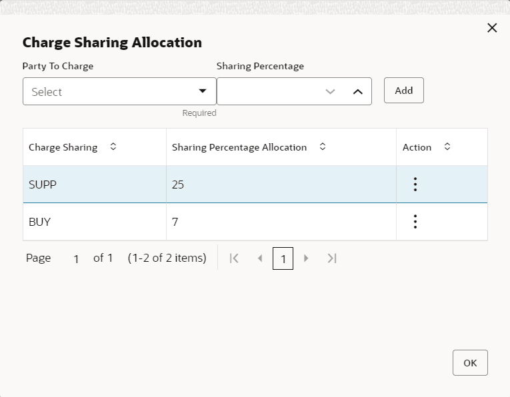The image size is (510, 397).
Task: Open the BUY row action menu
Action: pyautogui.click(x=415, y=222)
